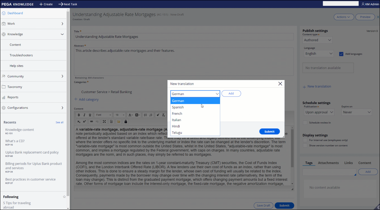Open the Content type dropdown
The height and width of the screenshot is (210, 380).
click(x=317, y=40)
